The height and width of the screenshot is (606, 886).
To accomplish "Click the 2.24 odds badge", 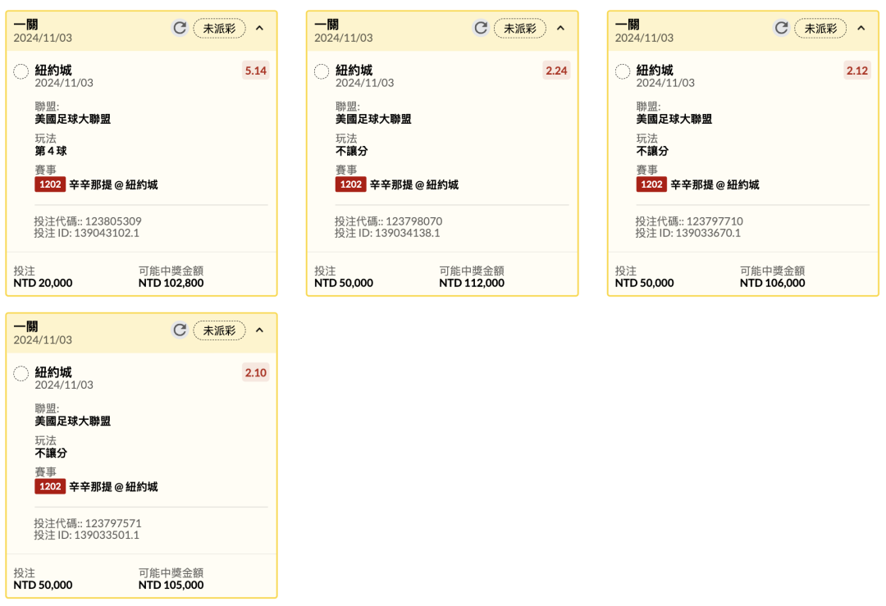I will click(x=555, y=71).
